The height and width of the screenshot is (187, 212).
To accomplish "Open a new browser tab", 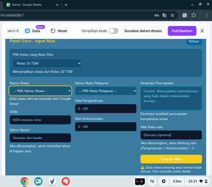I will (x=66, y=5).
